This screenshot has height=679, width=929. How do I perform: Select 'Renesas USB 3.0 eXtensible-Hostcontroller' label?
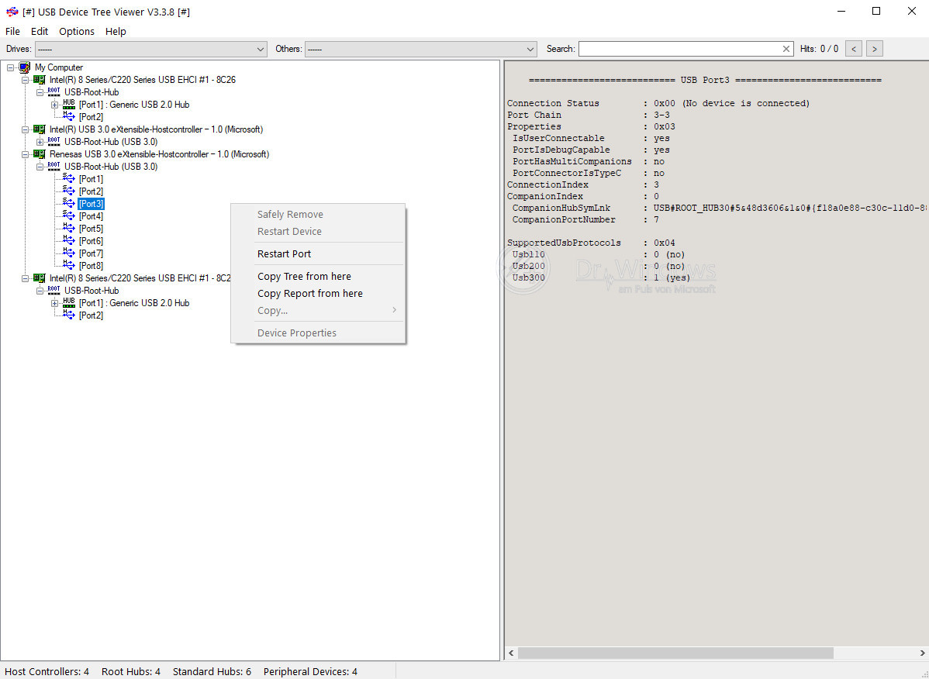(160, 154)
